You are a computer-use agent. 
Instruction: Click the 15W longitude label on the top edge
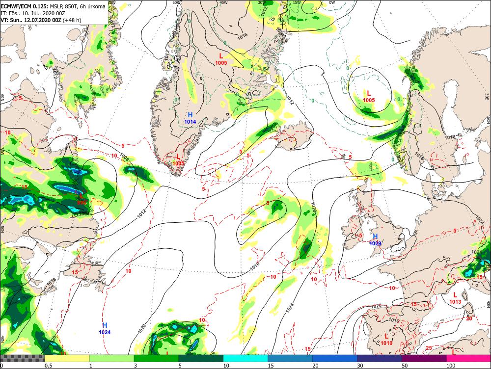point(297,2)
